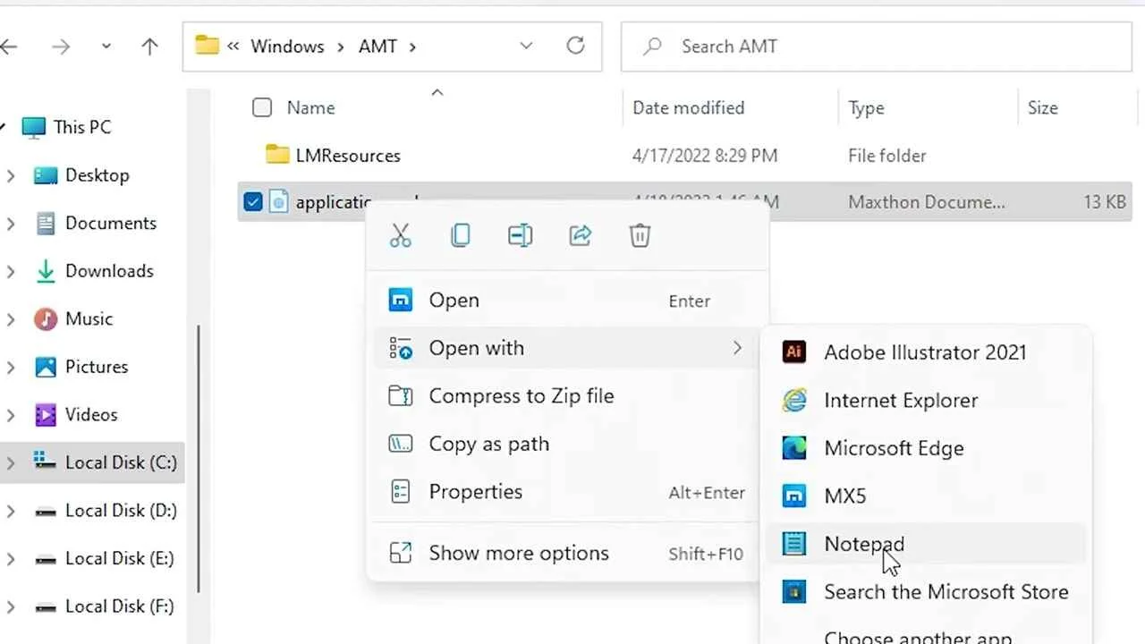Click the chevron after AMT breadcrumb
1145x644 pixels.
(x=412, y=47)
